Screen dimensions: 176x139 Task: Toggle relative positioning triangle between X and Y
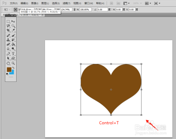(x=37, y=10)
